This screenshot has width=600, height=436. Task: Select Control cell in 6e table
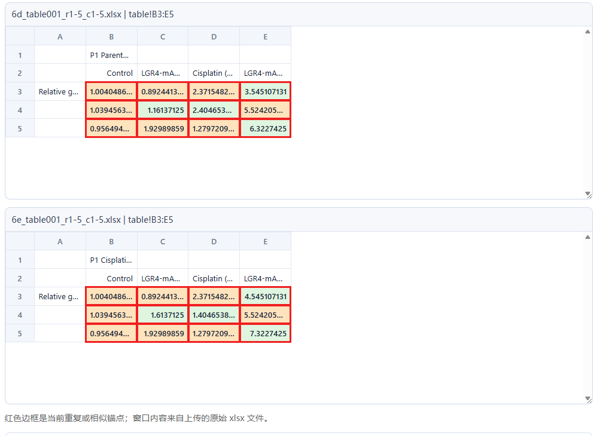coord(111,278)
